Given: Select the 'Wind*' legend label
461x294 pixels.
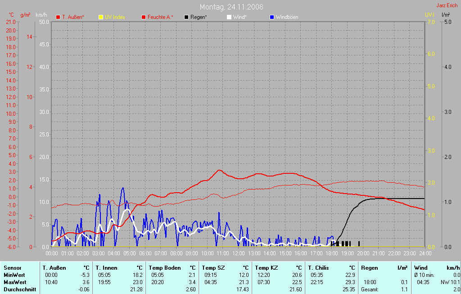Looking at the screenshot, I should [x=240, y=17].
